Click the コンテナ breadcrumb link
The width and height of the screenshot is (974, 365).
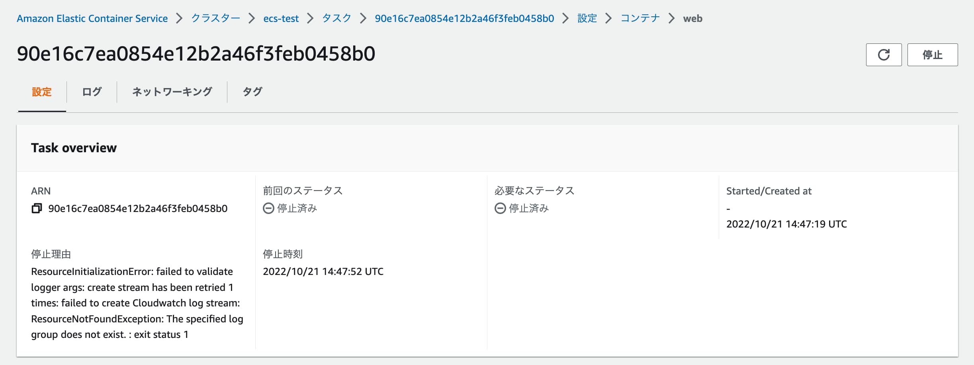click(640, 18)
